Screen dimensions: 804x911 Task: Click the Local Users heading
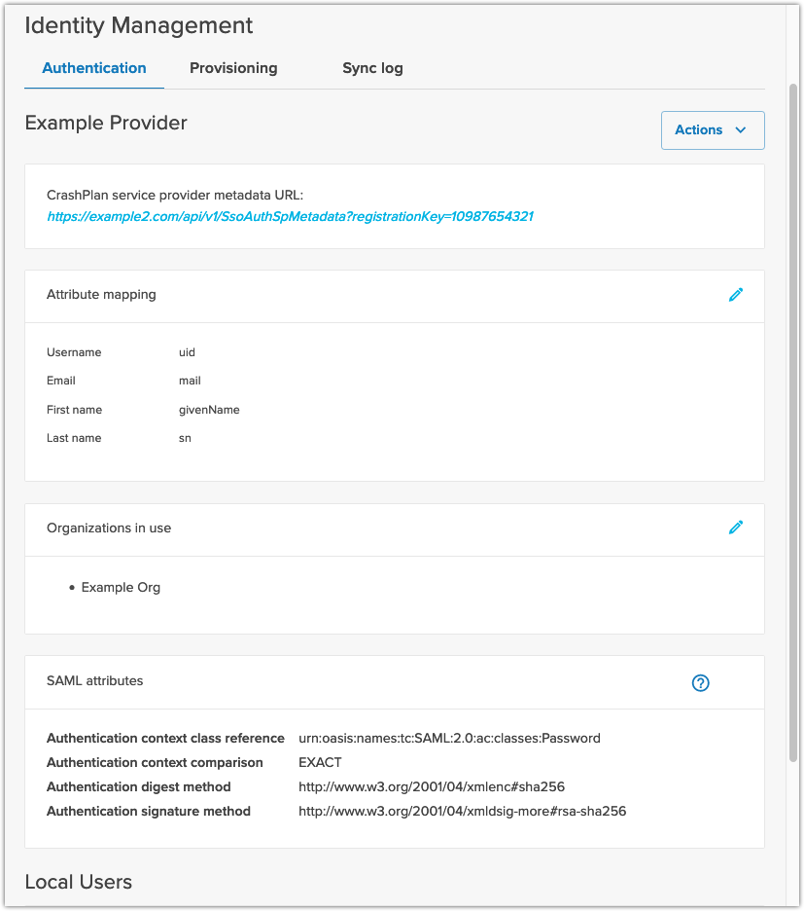click(x=79, y=882)
